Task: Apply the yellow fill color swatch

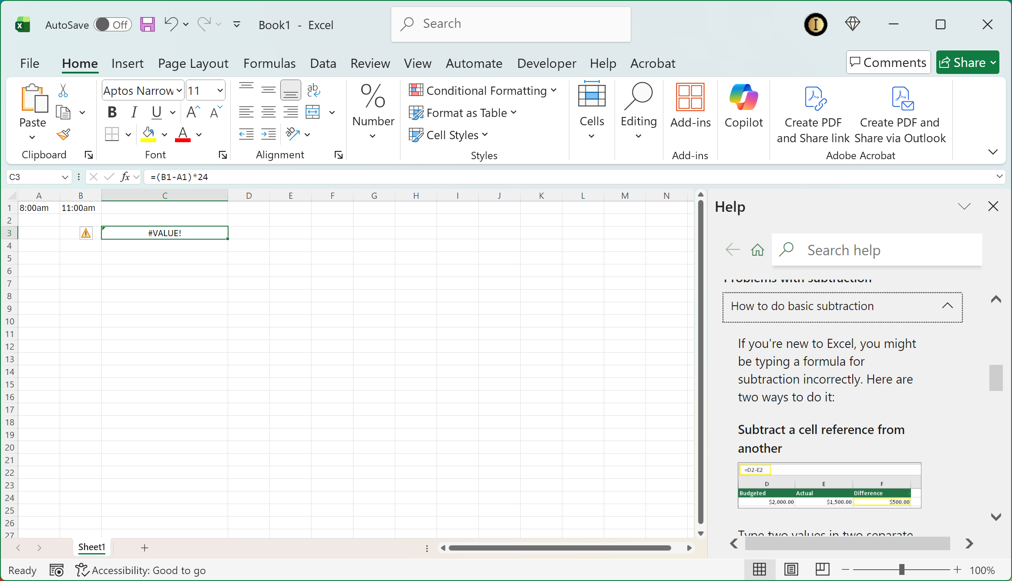Action: click(148, 134)
